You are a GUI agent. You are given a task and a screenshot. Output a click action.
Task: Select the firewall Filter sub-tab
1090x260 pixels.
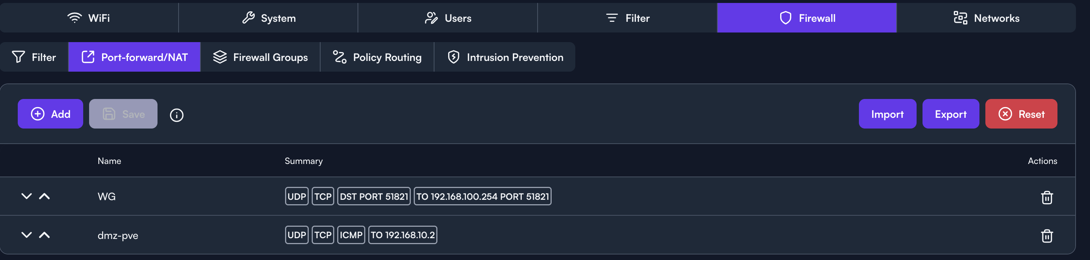point(34,57)
